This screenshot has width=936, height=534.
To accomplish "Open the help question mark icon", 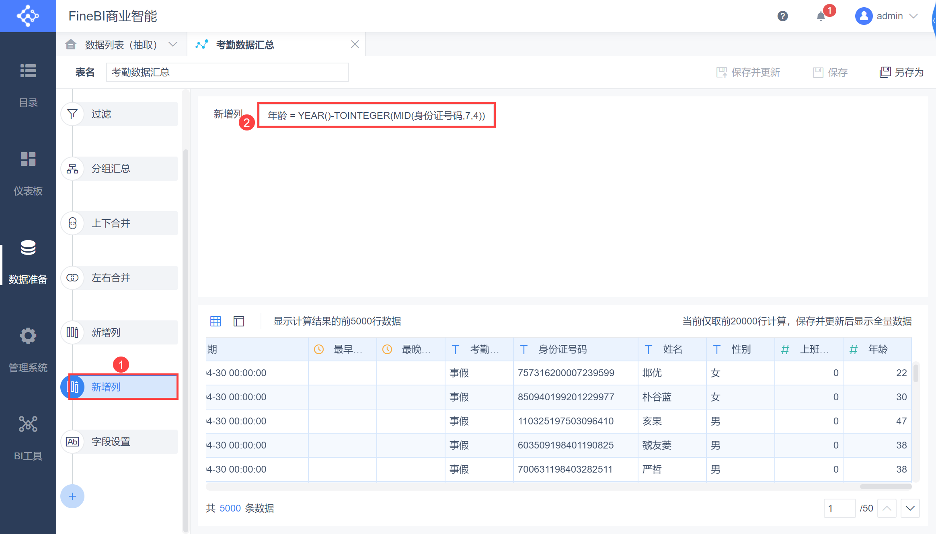I will coord(782,16).
